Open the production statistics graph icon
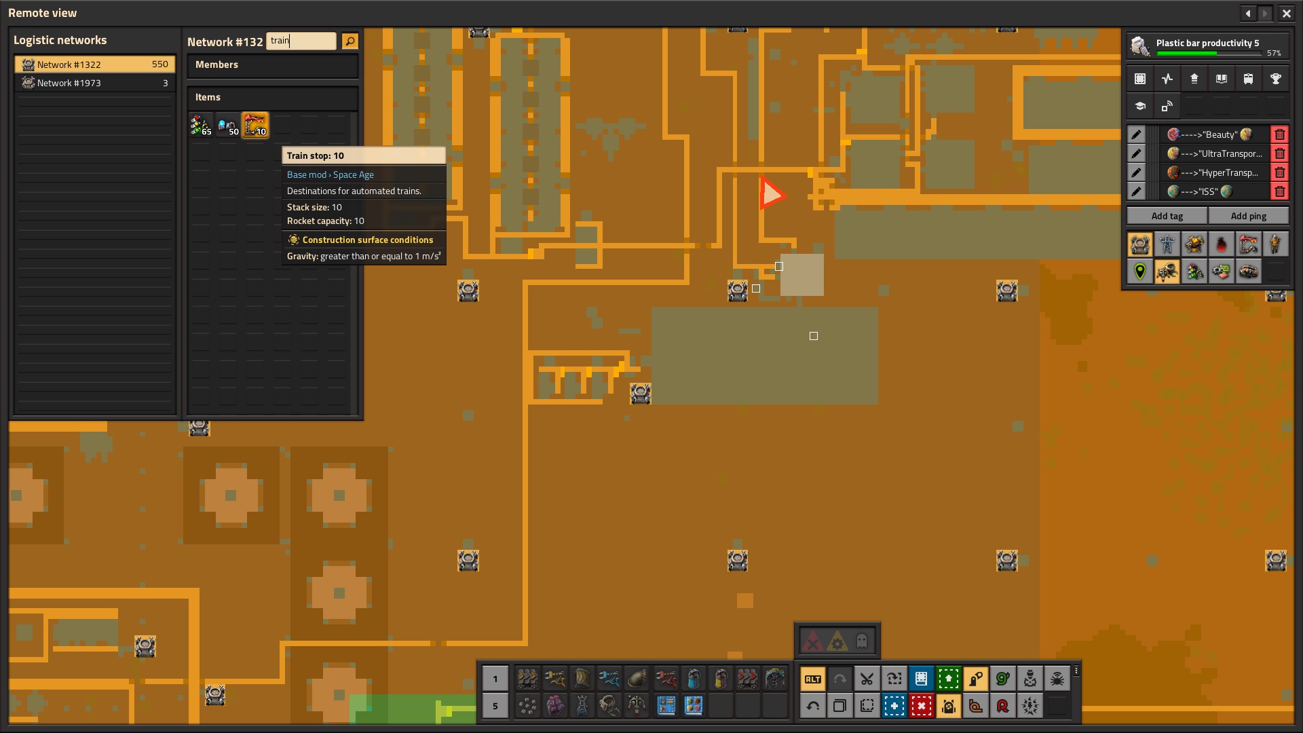 tap(1167, 79)
